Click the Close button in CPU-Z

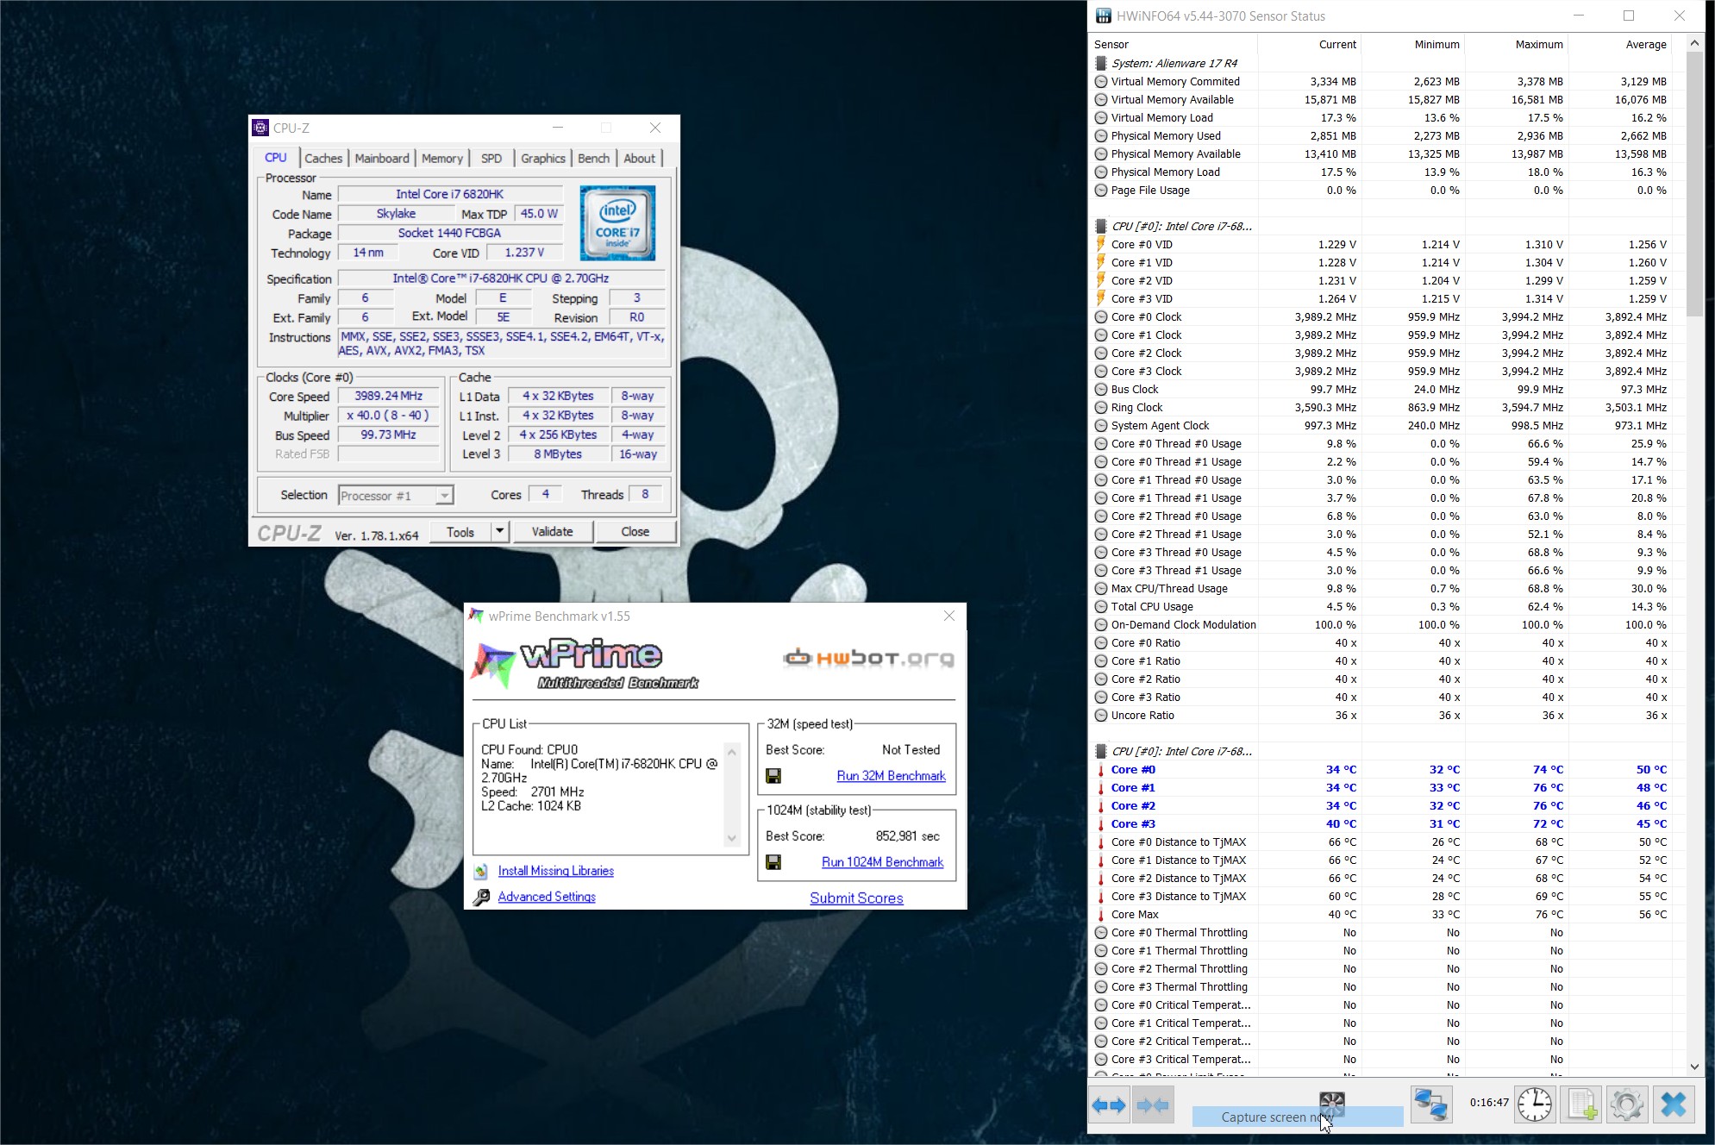(x=635, y=532)
